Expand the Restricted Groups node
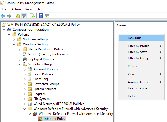167x122 pixels. coord(25,84)
